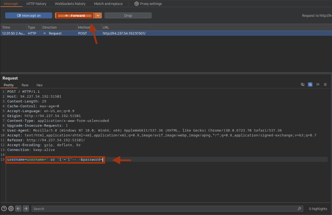Toggle the Intercept on button
The height and width of the screenshot is (215, 332).
tap(29, 15)
